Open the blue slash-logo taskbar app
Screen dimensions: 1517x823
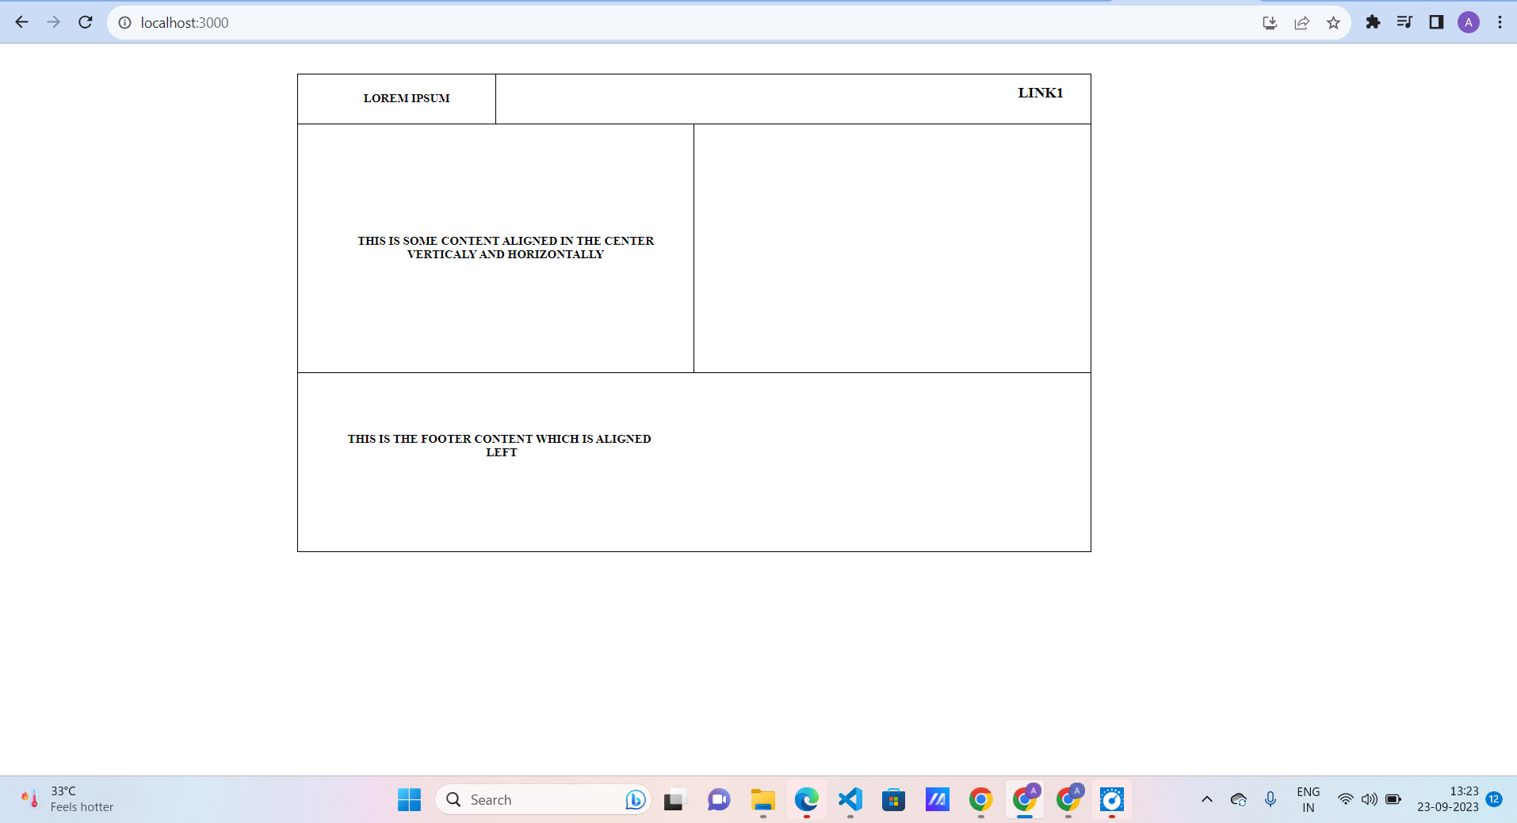tap(937, 800)
